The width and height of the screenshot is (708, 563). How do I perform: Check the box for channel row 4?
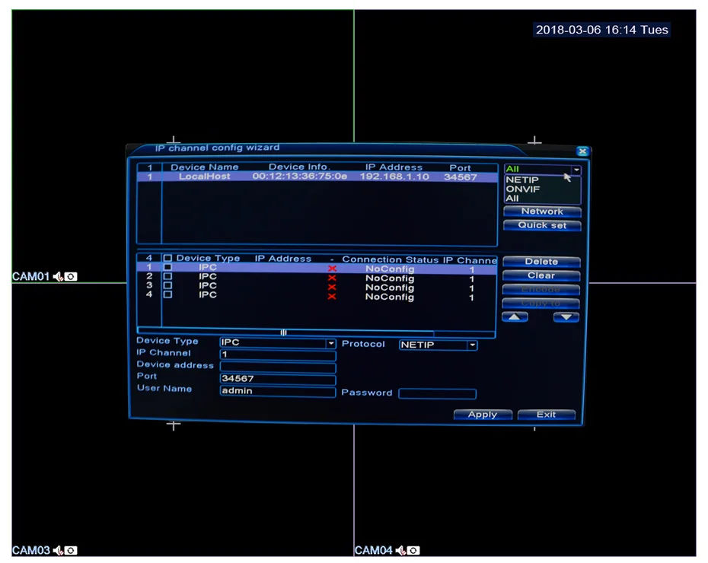tap(167, 294)
